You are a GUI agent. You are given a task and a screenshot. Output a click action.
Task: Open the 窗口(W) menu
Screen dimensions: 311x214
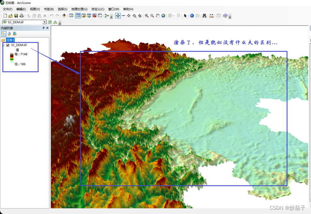pos(113,9)
